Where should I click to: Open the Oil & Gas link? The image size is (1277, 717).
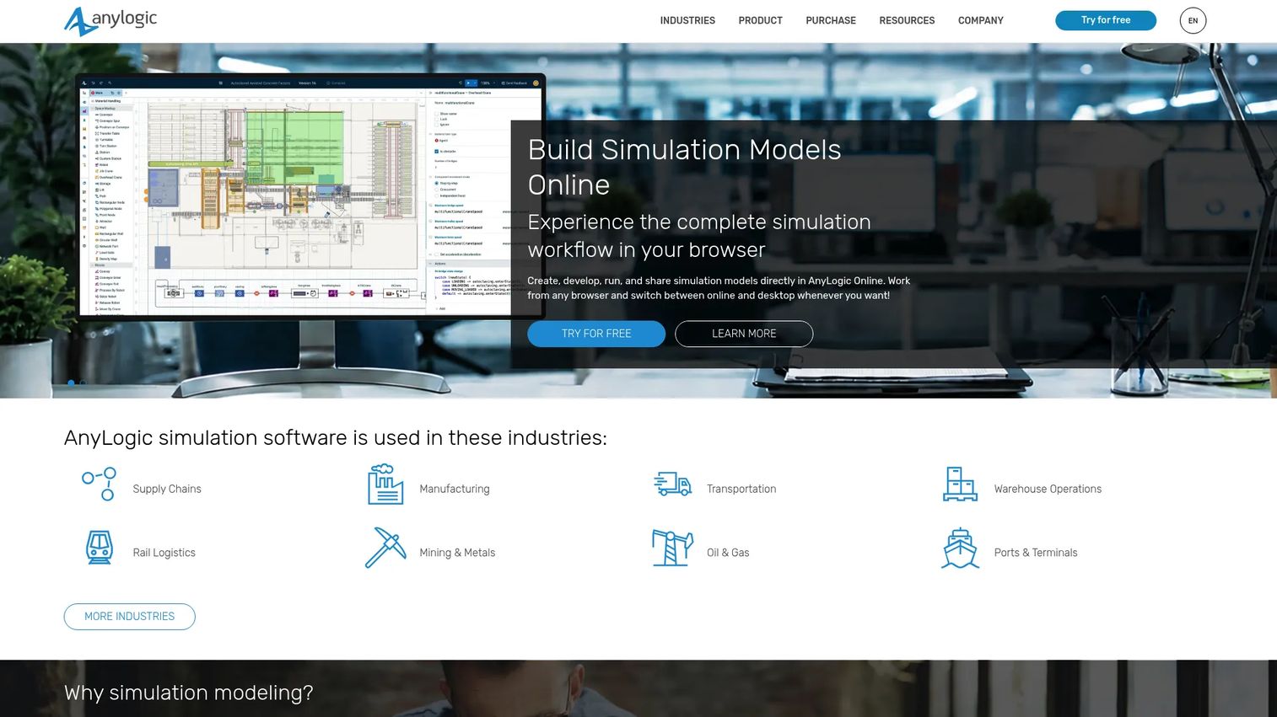pyautogui.click(x=728, y=553)
